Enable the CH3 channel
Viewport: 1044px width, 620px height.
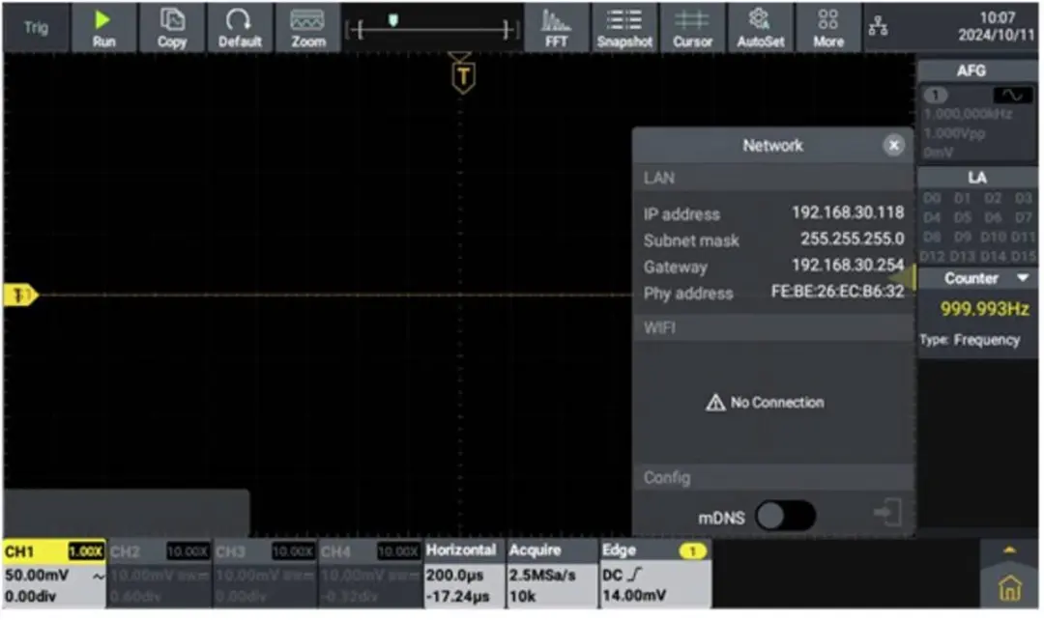click(264, 574)
